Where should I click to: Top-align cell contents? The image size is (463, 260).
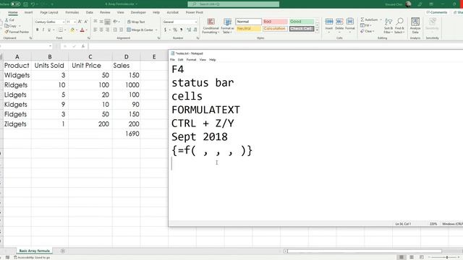tap(95, 22)
